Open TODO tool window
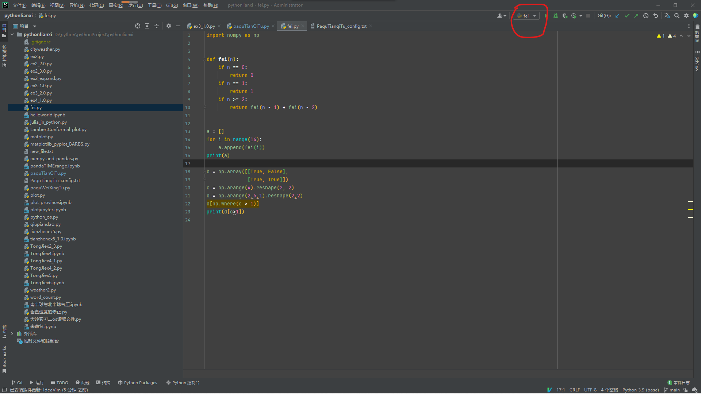Image resolution: width=701 pixels, height=394 pixels. [60, 382]
